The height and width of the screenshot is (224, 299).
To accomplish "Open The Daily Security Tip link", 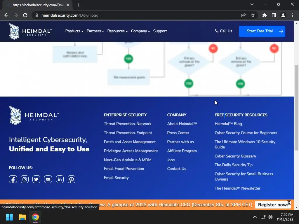I will tap(234, 165).
